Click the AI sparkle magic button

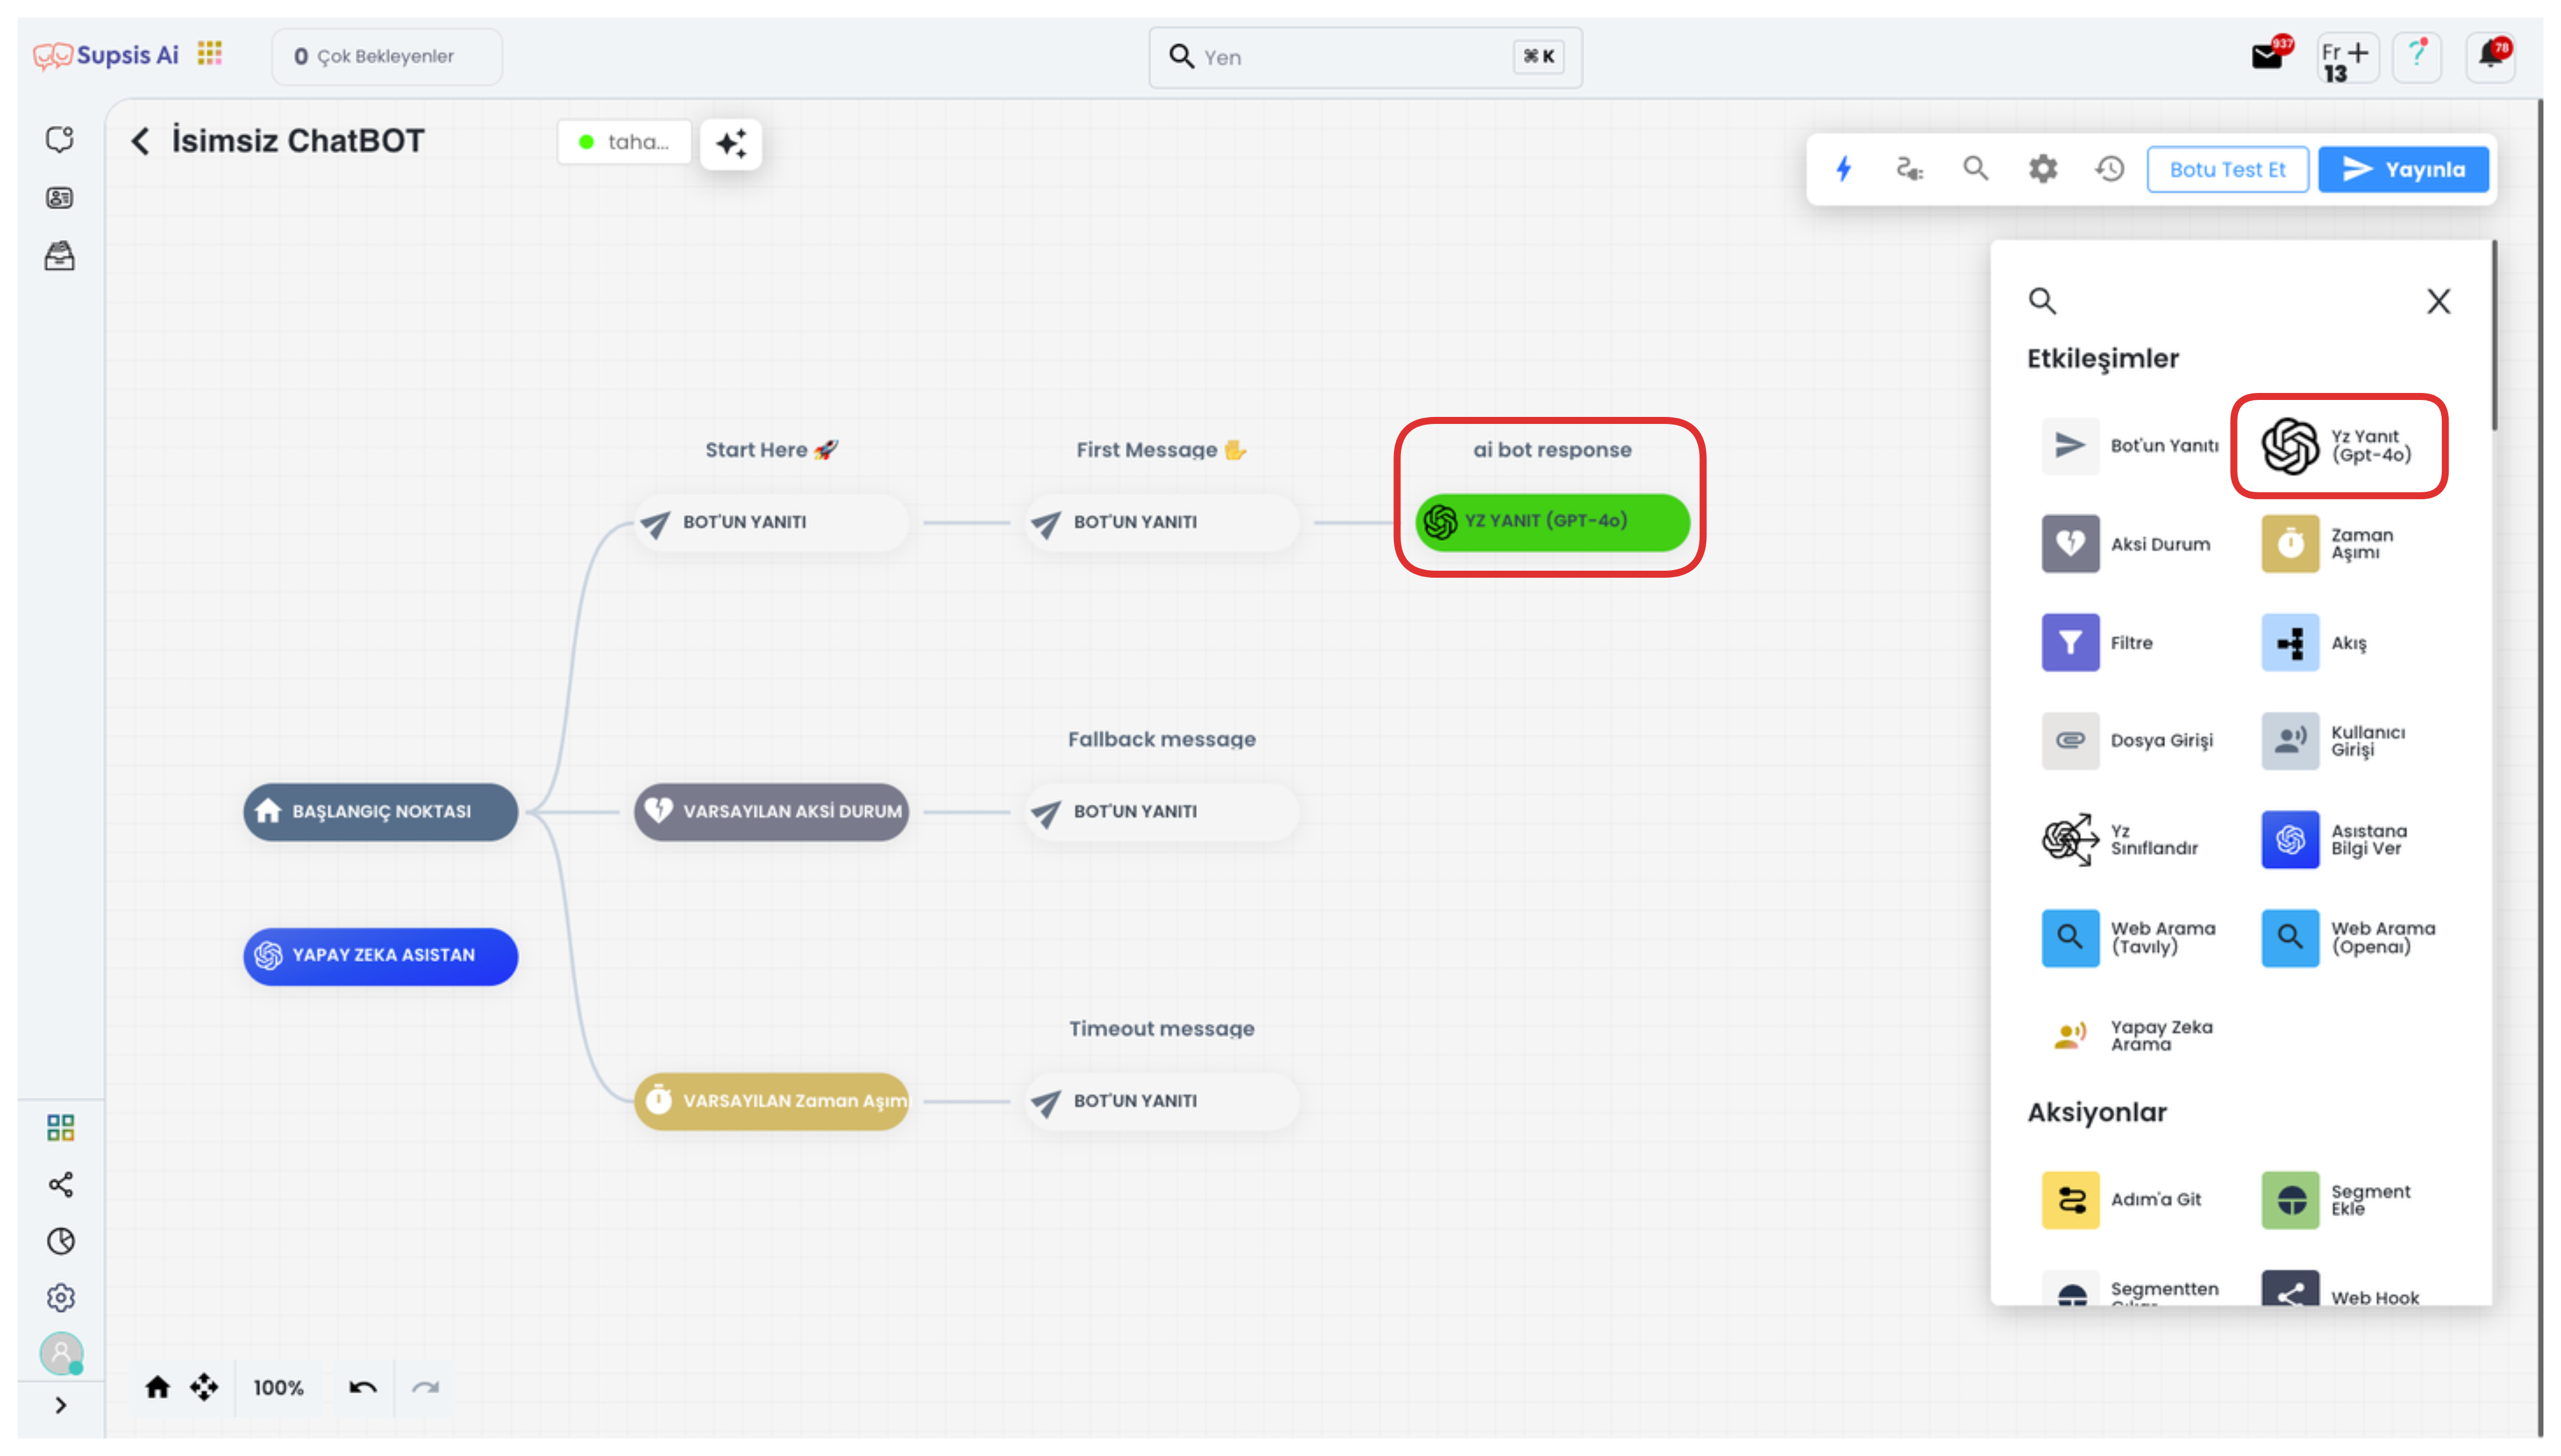731,144
